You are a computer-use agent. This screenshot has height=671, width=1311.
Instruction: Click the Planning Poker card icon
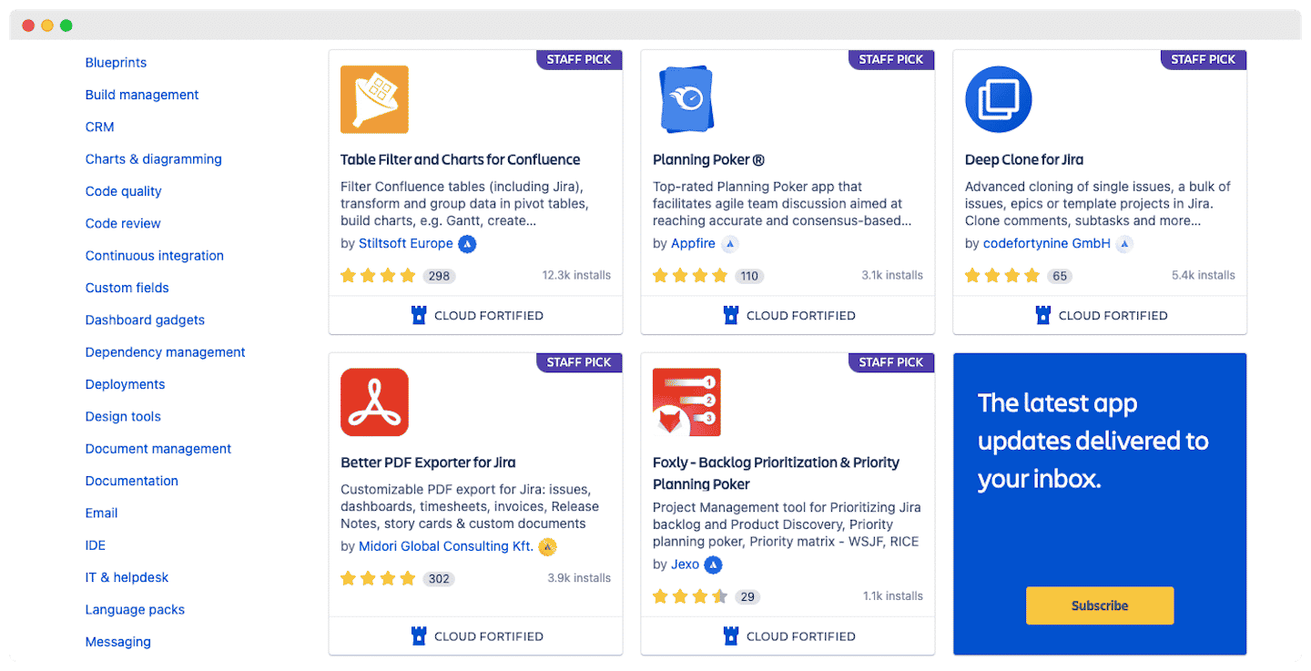click(686, 99)
